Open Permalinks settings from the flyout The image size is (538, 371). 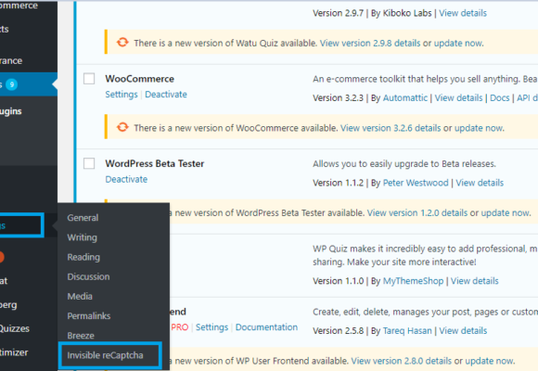[x=88, y=315]
